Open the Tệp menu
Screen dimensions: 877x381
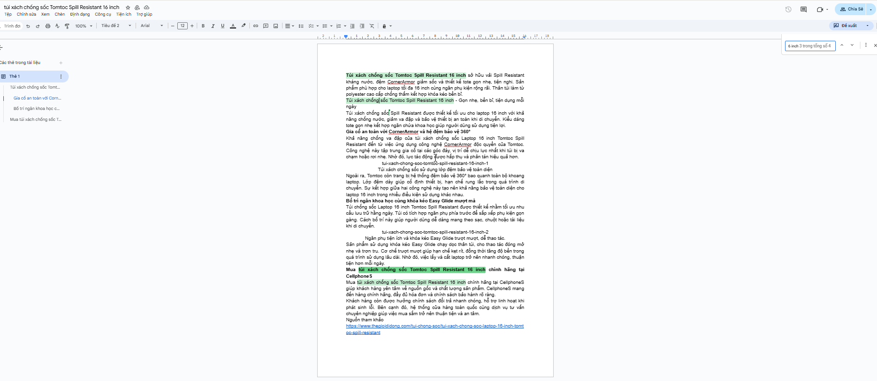[8, 14]
